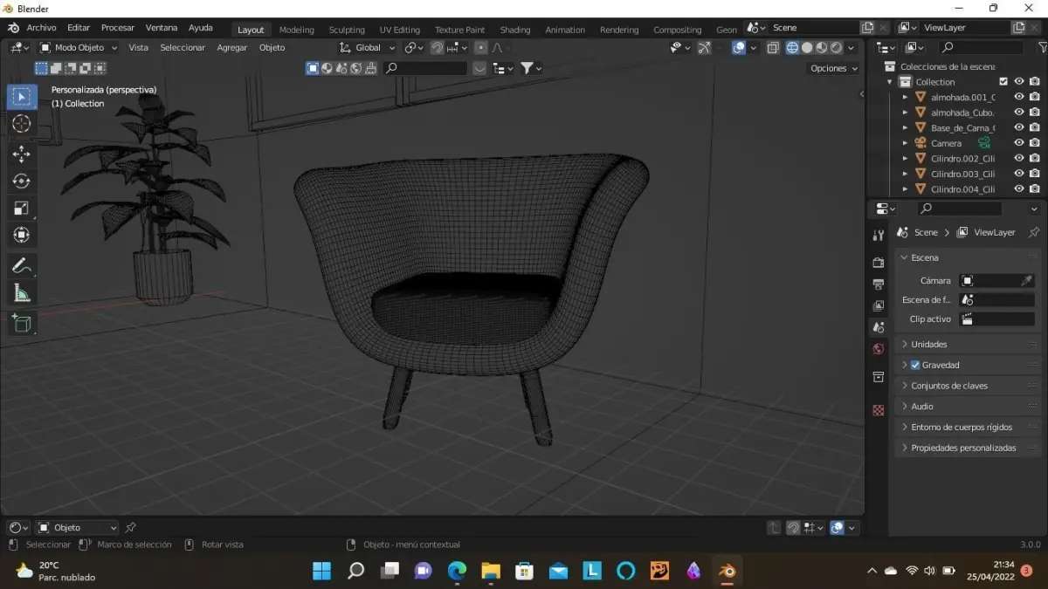Toggle X-ray mode in viewport header
This screenshot has width=1048, height=589.
coord(773,48)
